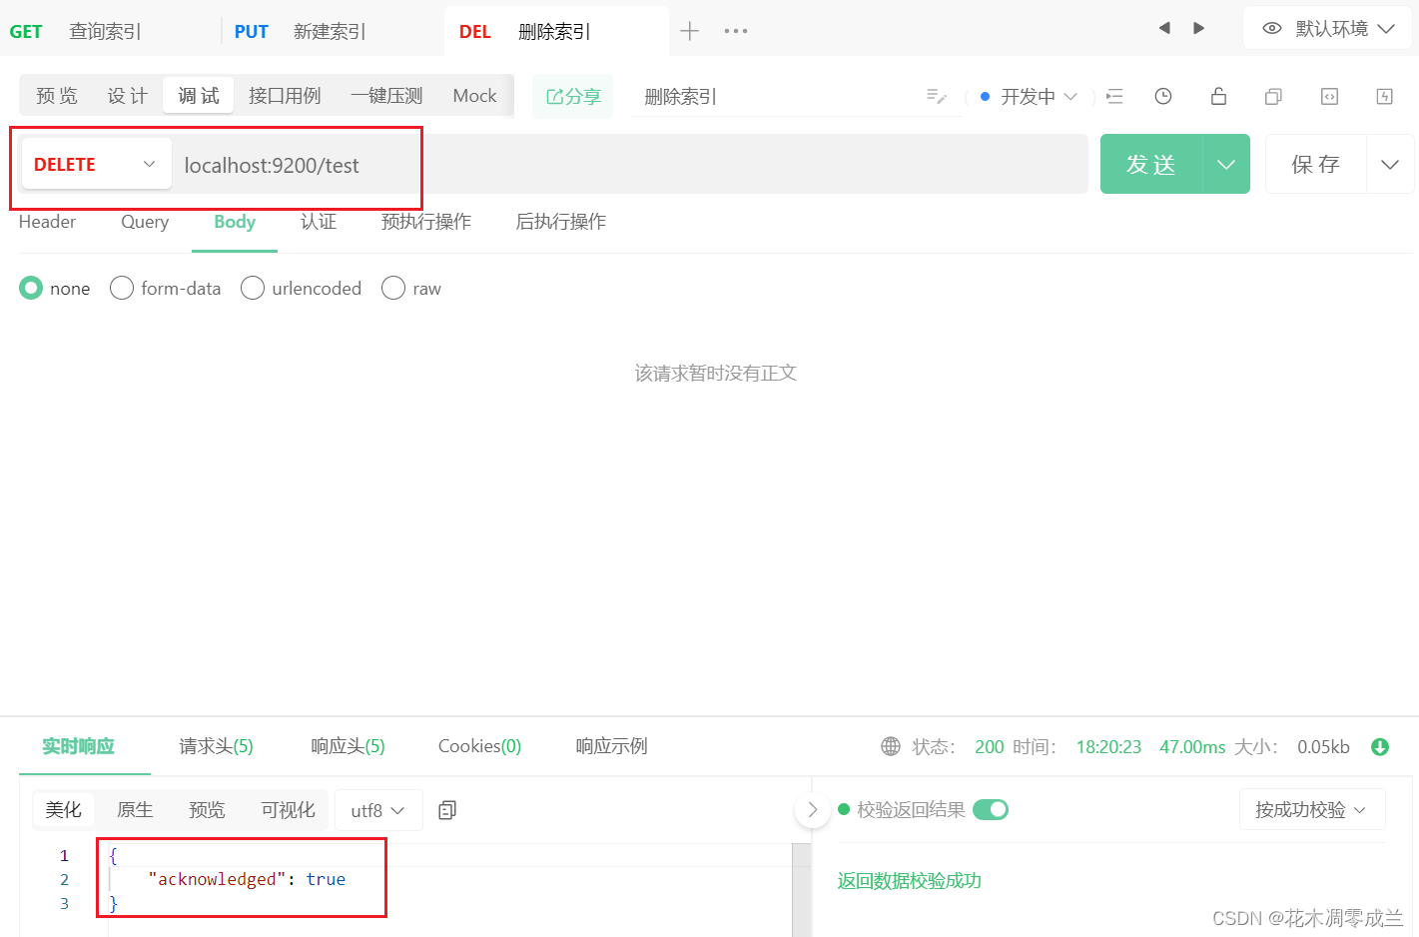Viewport: 1419px width, 937px height.
Task: Open the 设计 mode tab
Action: tap(128, 96)
